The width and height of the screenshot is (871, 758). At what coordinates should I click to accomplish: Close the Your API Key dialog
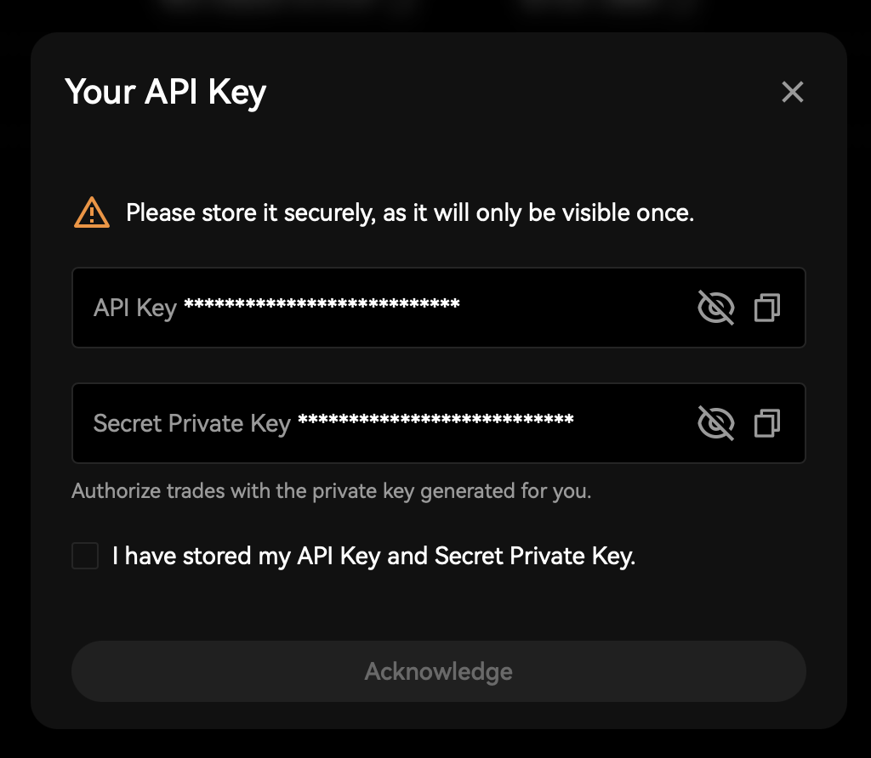792,92
